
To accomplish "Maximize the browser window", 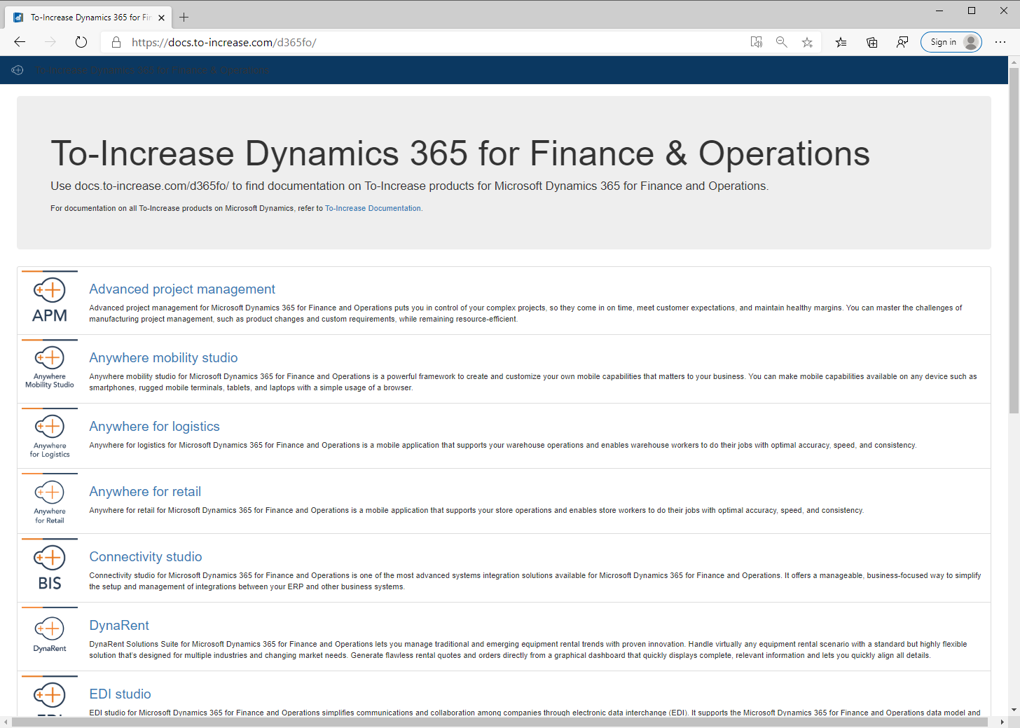I will [972, 11].
